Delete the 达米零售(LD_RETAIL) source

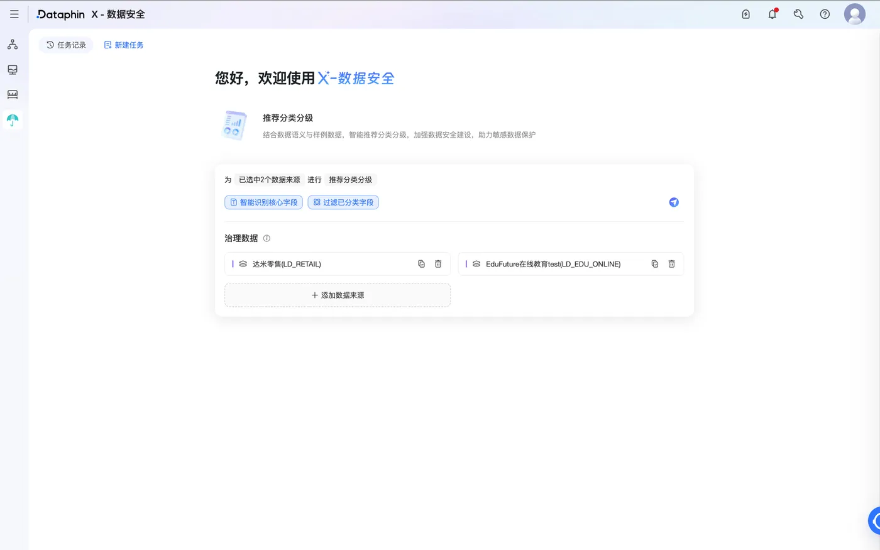[438, 264]
